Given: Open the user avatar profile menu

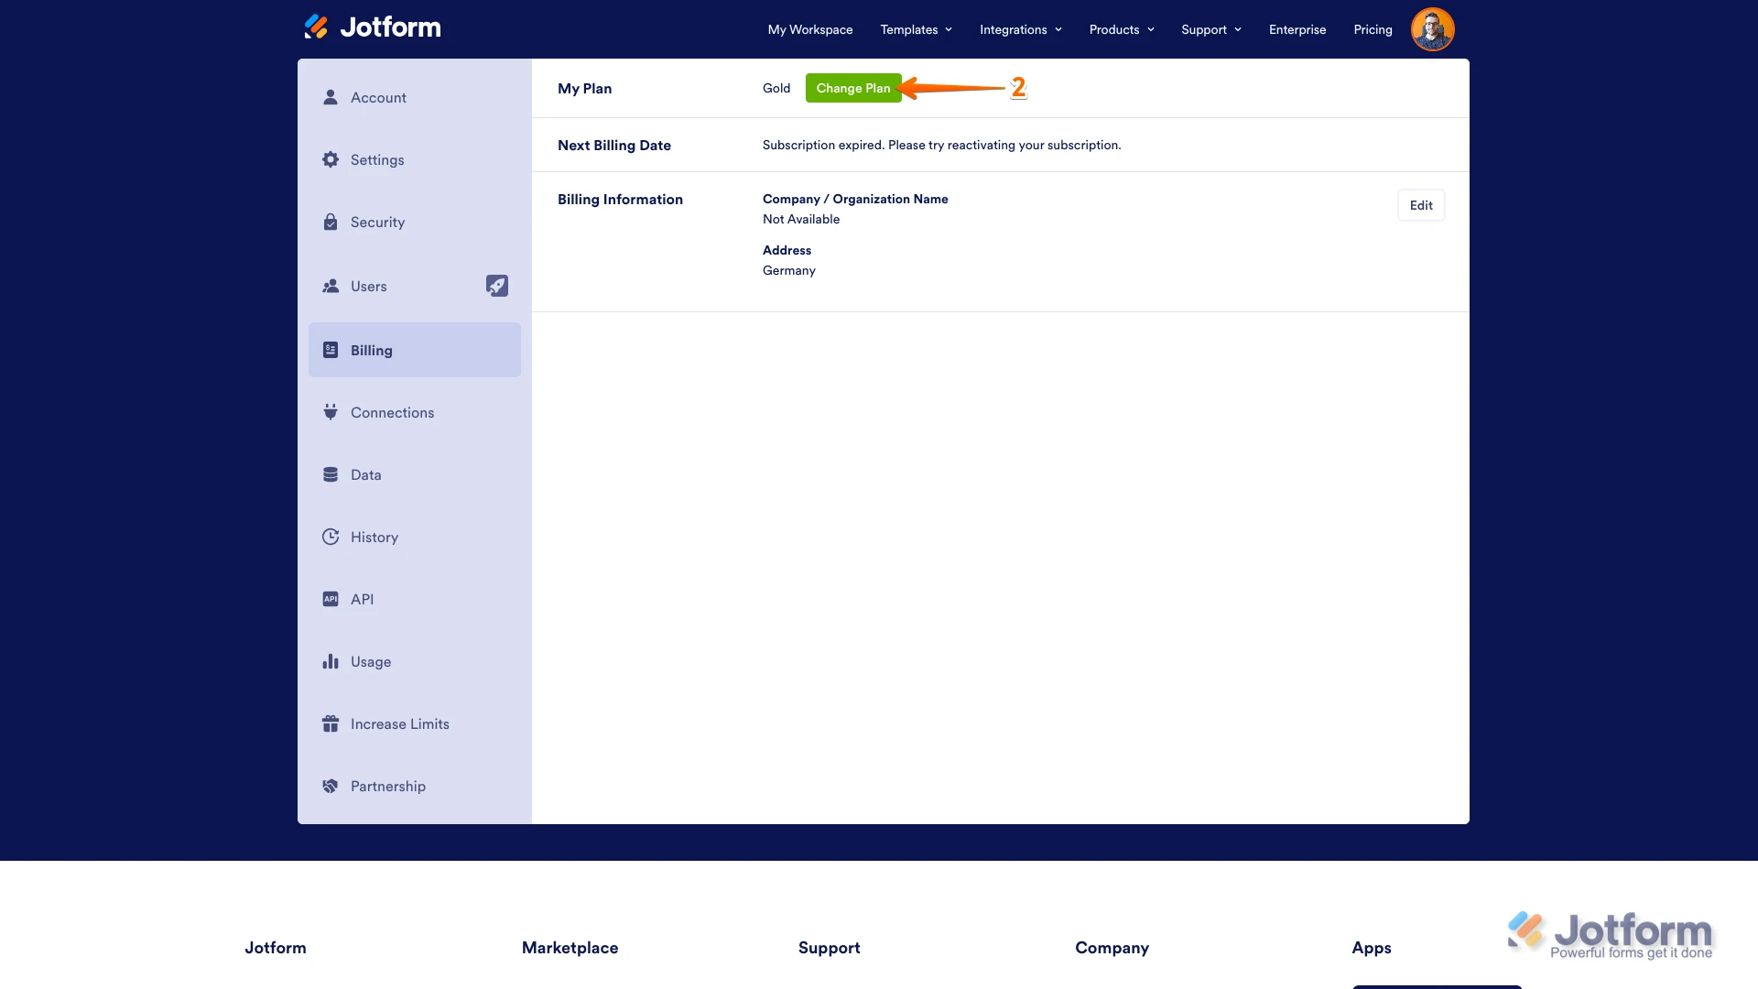Looking at the screenshot, I should tap(1432, 29).
